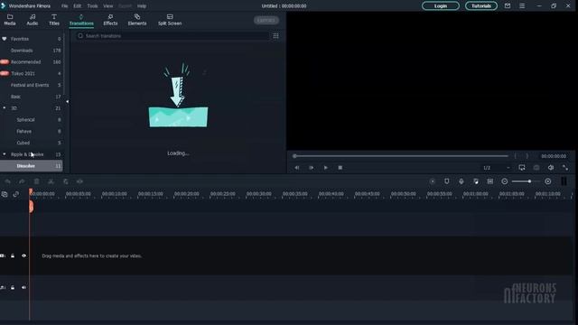Take a snapshot with camera icon
Screen dimensions: 578x325
tap(536, 168)
